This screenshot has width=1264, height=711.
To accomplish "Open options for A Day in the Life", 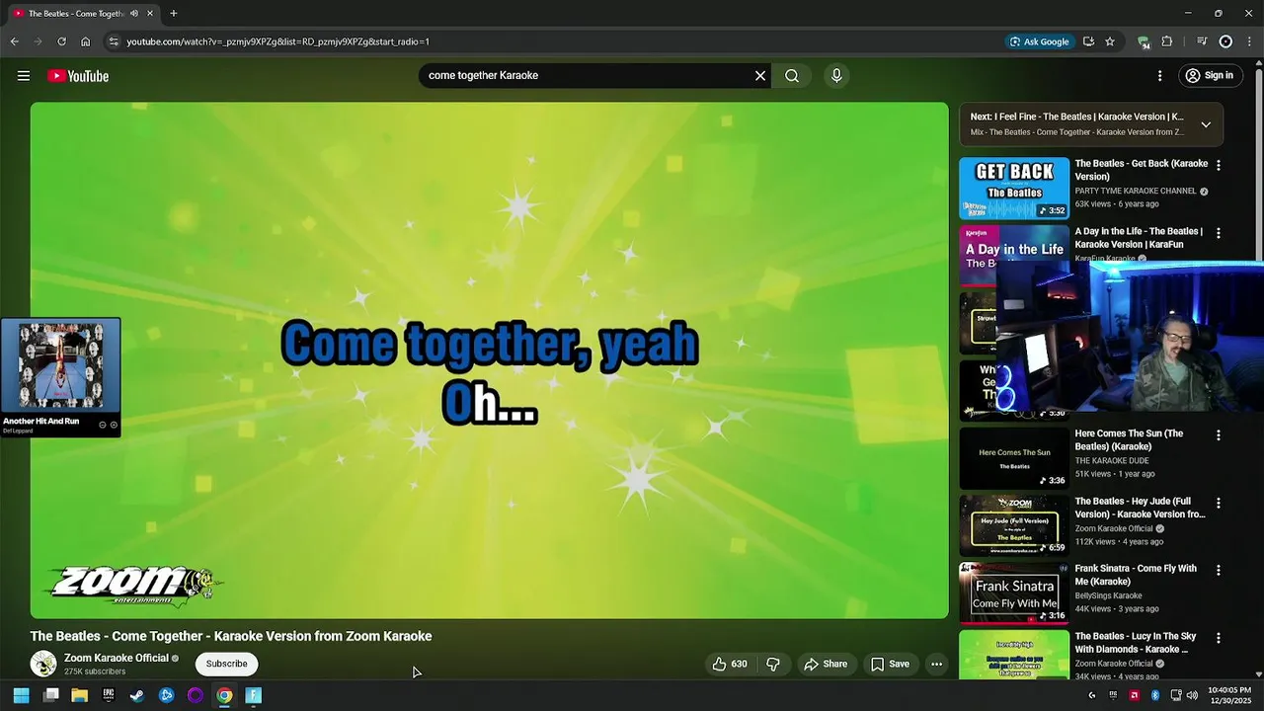I will (x=1218, y=234).
